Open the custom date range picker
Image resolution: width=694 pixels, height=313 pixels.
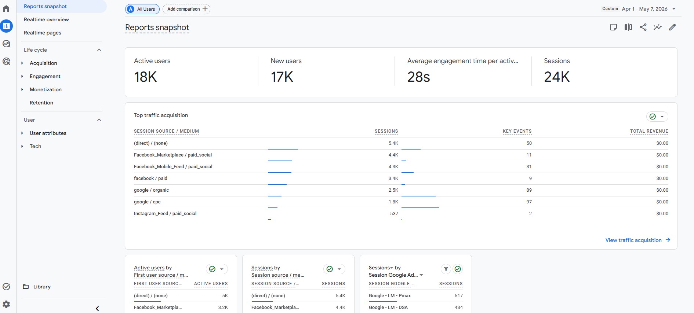[639, 9]
